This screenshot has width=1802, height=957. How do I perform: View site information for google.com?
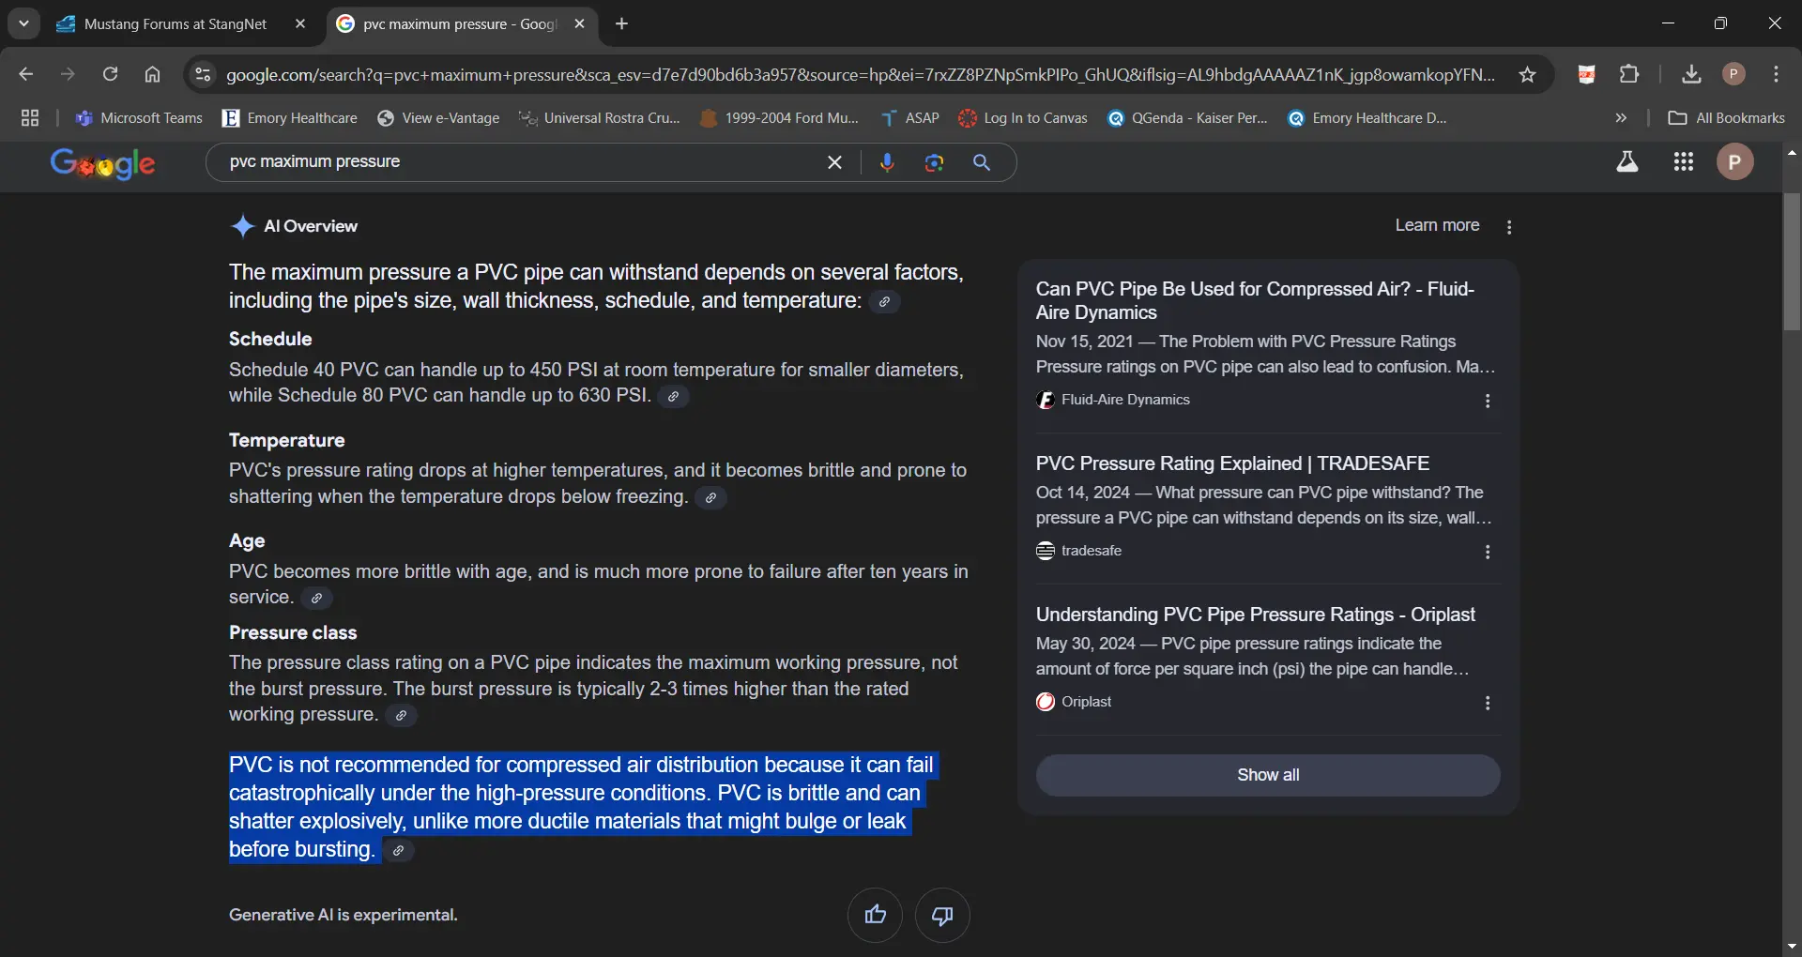203,74
